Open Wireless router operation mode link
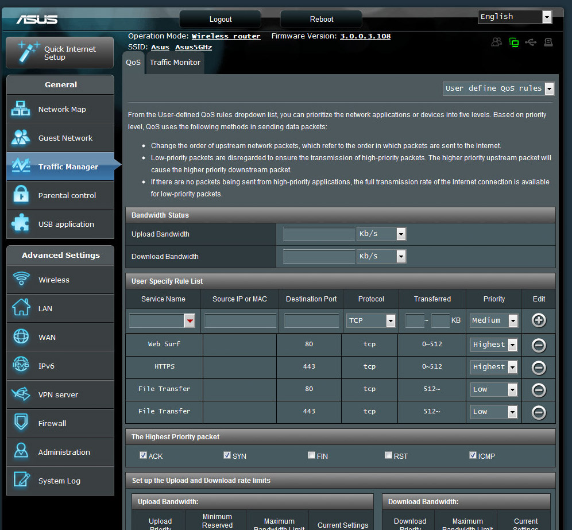Screen dimensions: 572x530 (x=226, y=36)
